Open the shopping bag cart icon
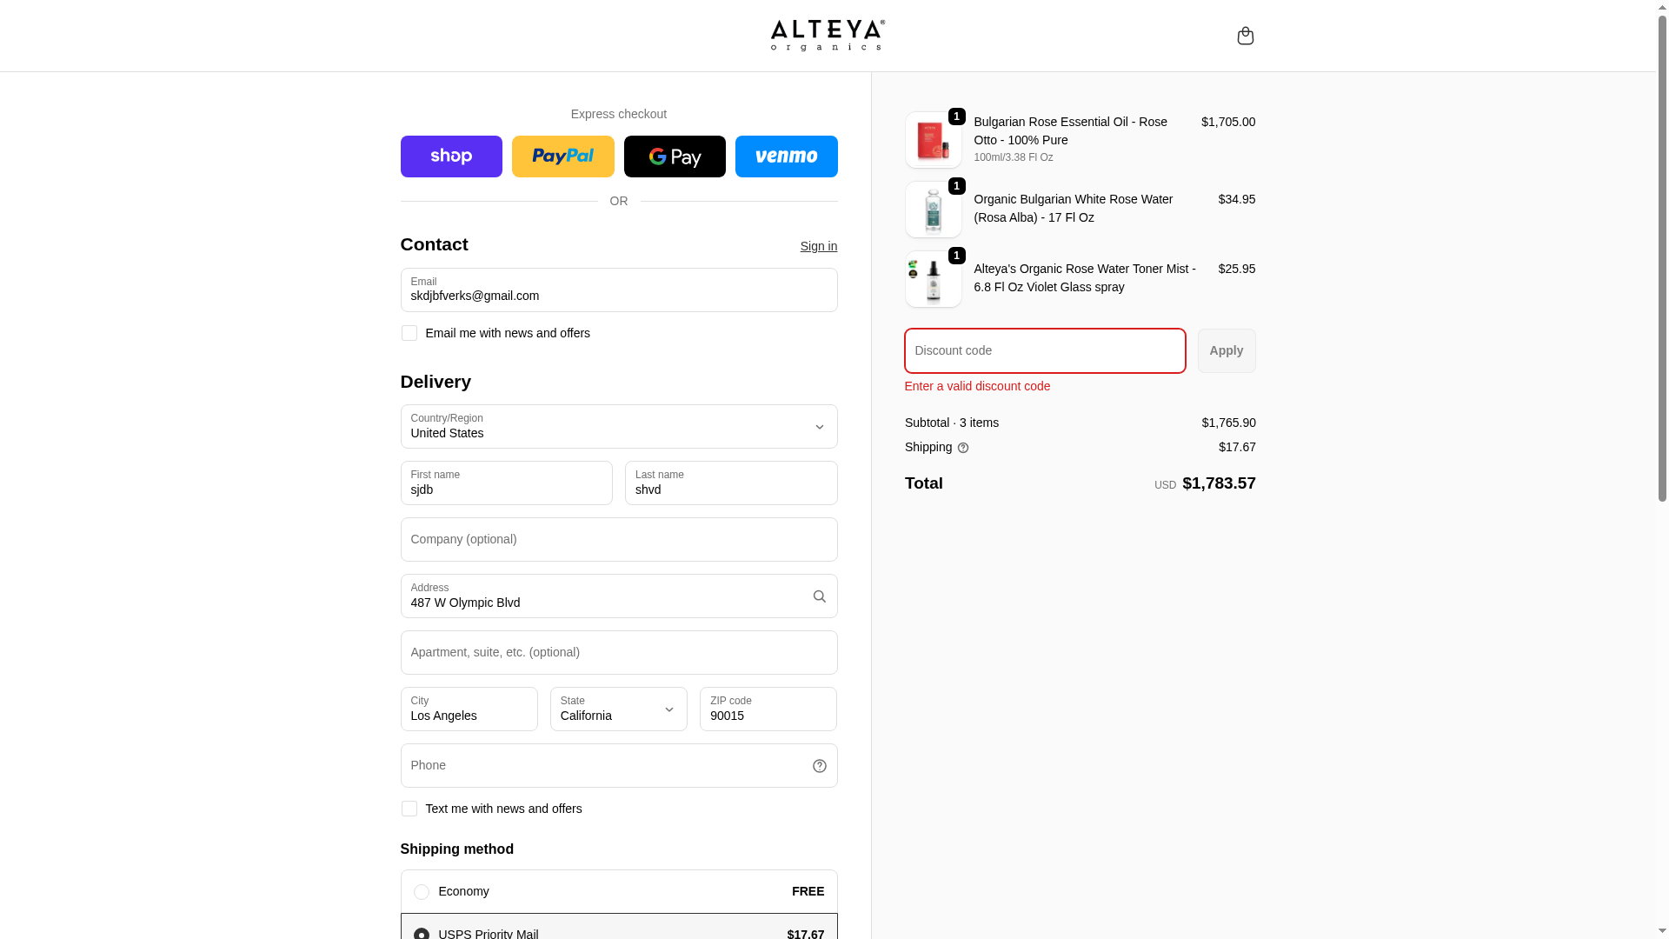 [1245, 36]
